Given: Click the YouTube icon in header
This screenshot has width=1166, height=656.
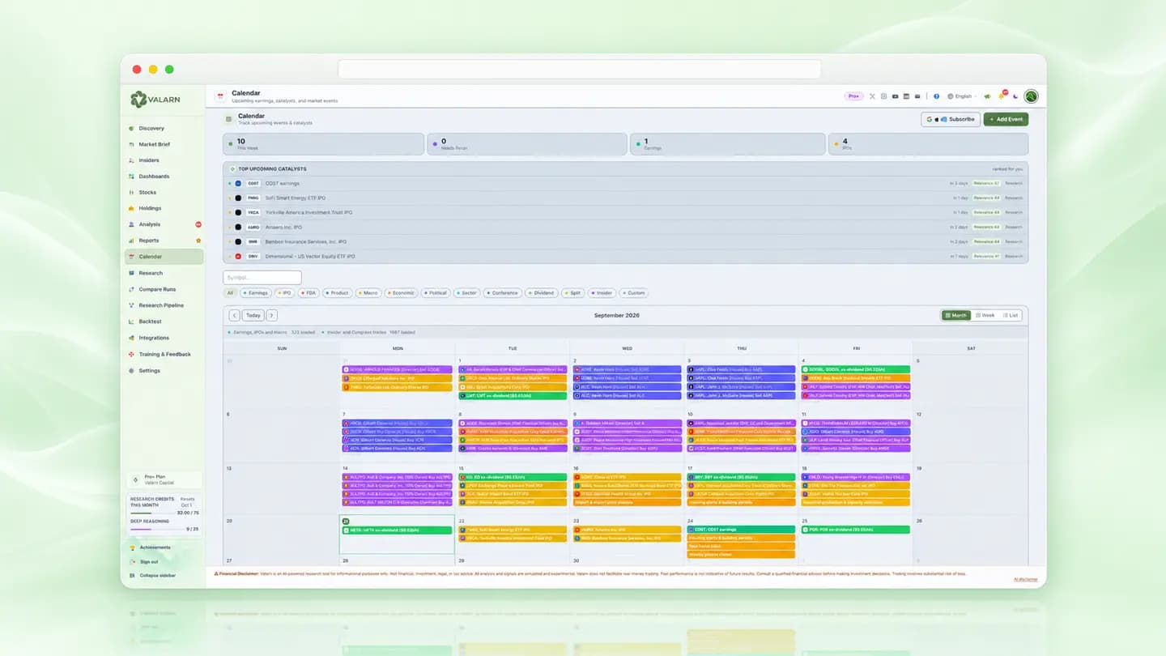Looking at the screenshot, I should (x=895, y=96).
